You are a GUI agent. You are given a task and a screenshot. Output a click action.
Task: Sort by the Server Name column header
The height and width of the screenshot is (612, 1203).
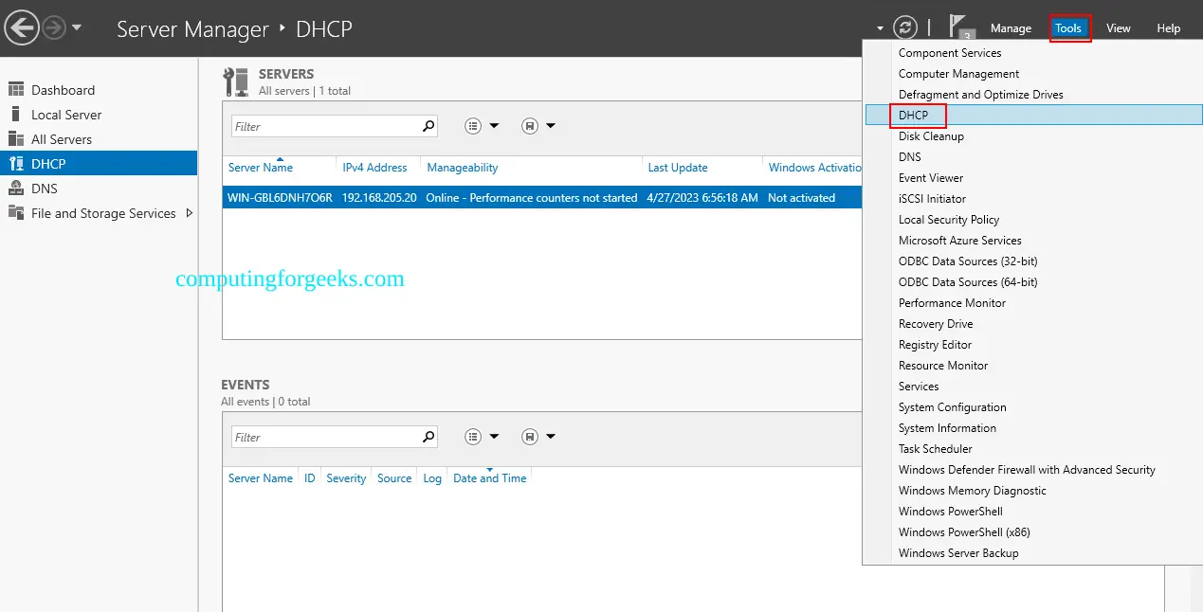260,167
